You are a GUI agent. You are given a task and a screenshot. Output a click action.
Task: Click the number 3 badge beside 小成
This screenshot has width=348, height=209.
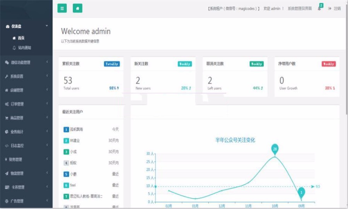(x=66, y=152)
